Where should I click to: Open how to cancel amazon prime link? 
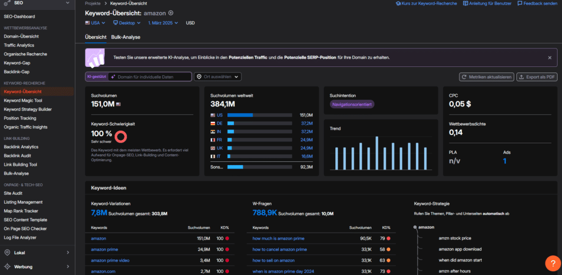[279, 250]
